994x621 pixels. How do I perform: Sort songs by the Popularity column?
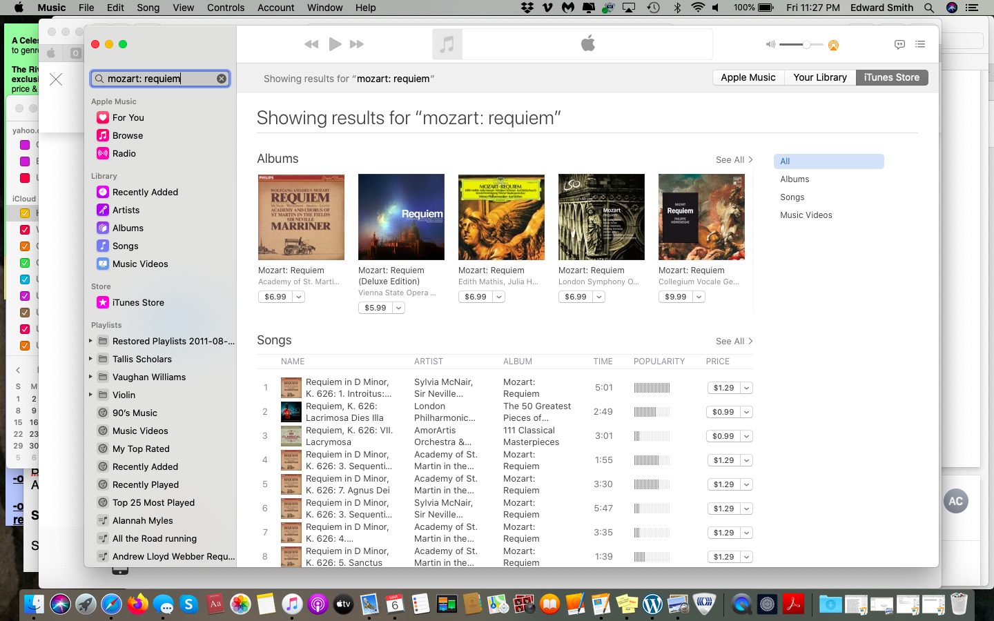pyautogui.click(x=659, y=362)
